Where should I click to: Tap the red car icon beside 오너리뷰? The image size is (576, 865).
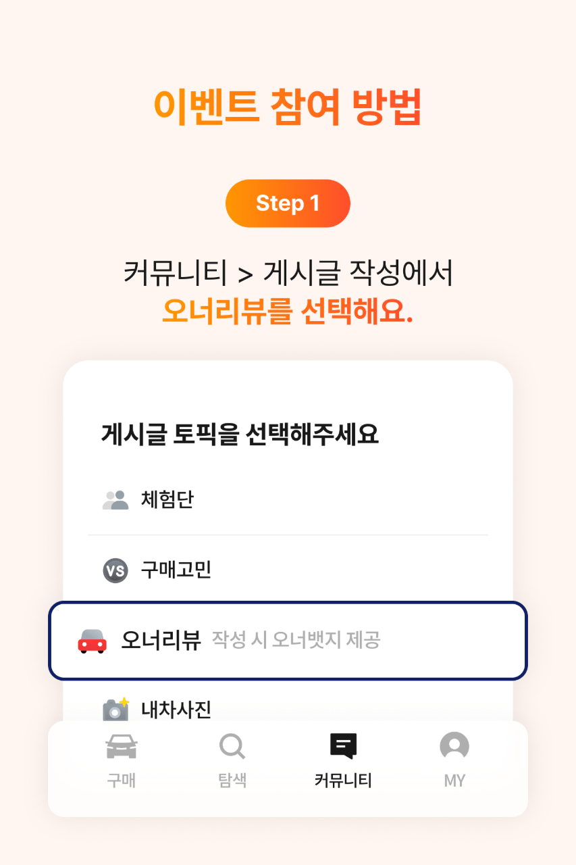pyautogui.click(x=93, y=641)
